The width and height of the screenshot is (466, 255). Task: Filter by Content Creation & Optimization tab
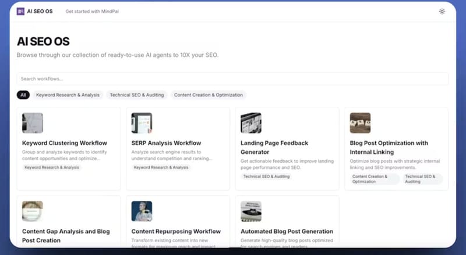pos(208,95)
